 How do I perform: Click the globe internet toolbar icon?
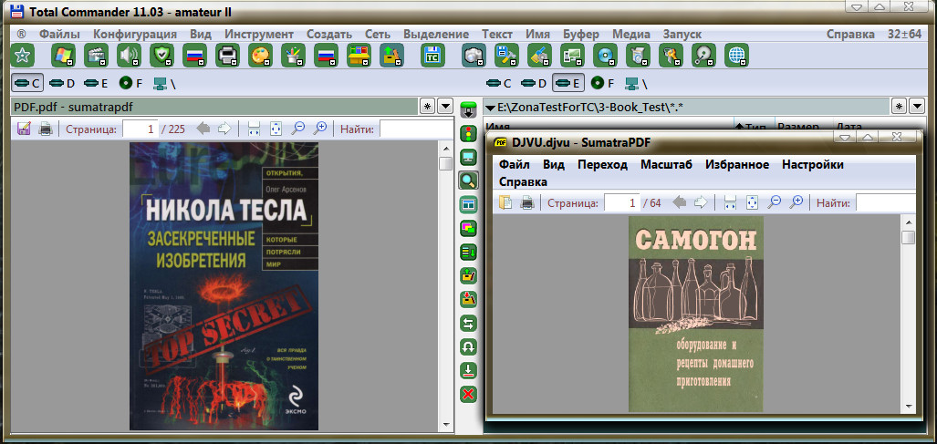[737, 56]
